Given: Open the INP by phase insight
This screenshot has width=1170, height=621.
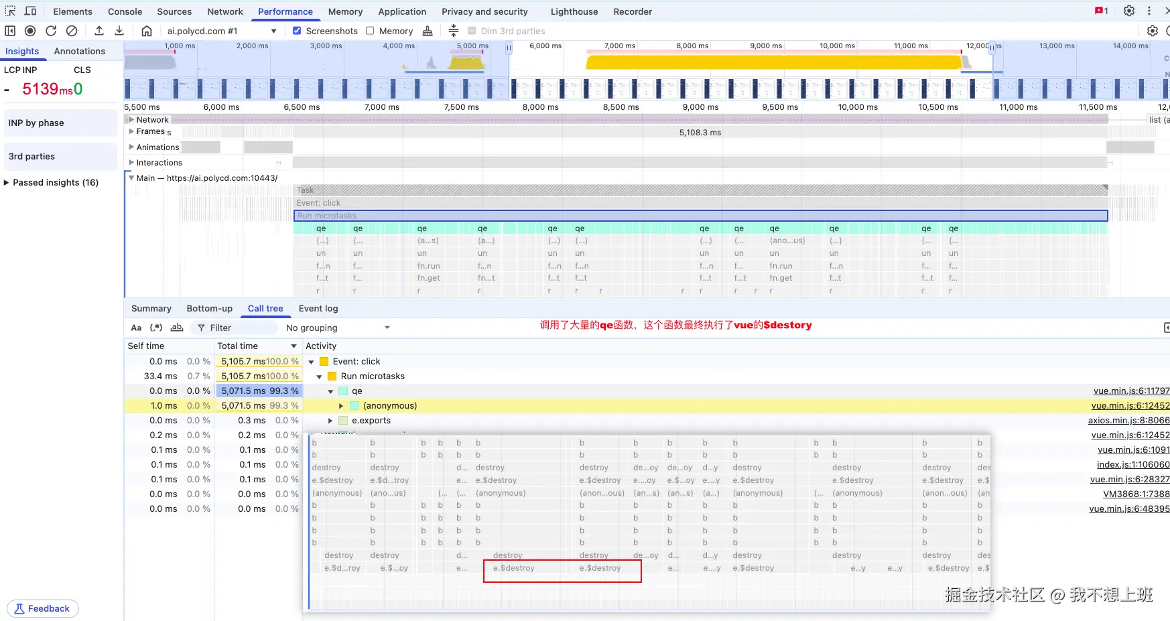Looking at the screenshot, I should coord(60,123).
